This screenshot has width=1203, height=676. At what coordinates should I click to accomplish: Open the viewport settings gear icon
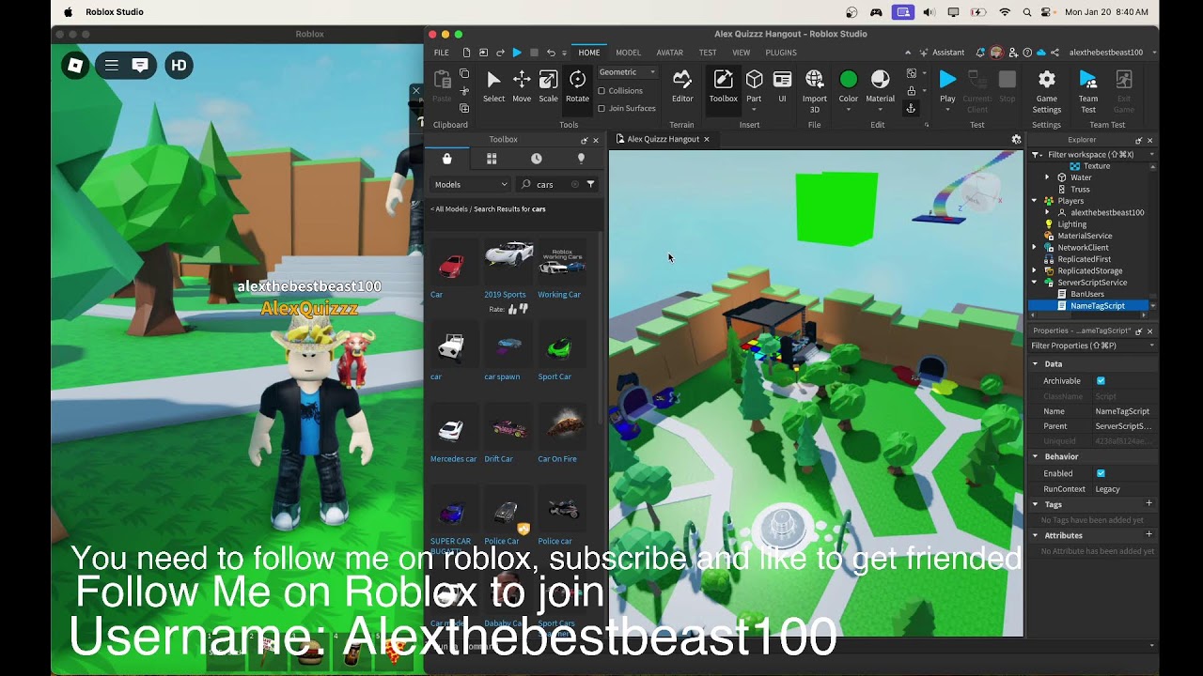[x=1016, y=139]
